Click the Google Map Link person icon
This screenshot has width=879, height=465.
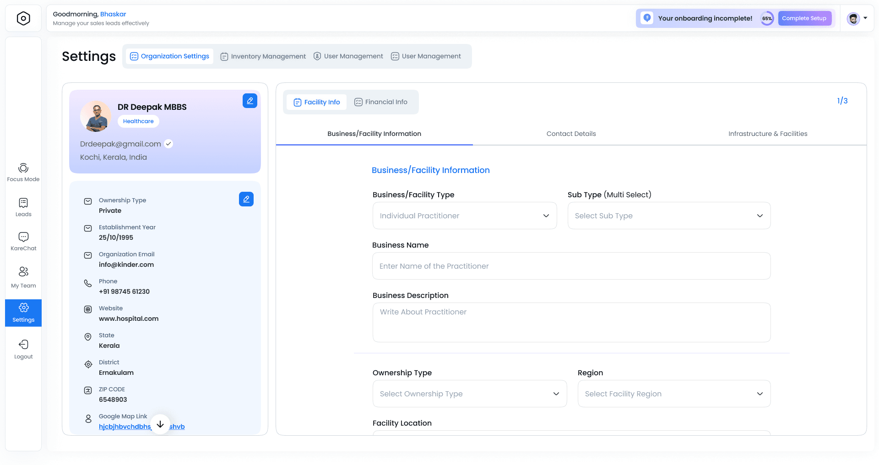pyautogui.click(x=88, y=419)
